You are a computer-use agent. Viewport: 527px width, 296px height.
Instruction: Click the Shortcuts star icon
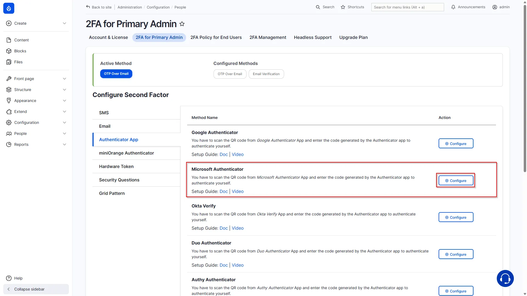tap(343, 7)
